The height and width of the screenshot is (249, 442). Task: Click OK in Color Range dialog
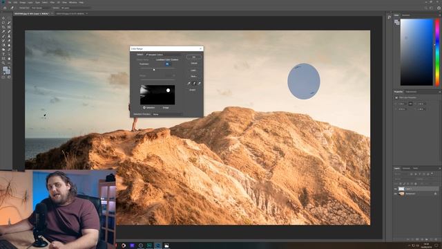(193, 57)
